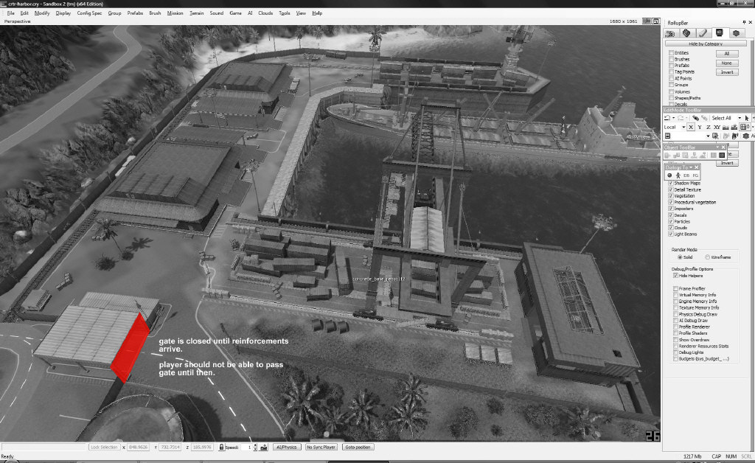The height and width of the screenshot is (463, 755).
Task: Tick the Prefabs hide checkbox
Action: [x=671, y=66]
